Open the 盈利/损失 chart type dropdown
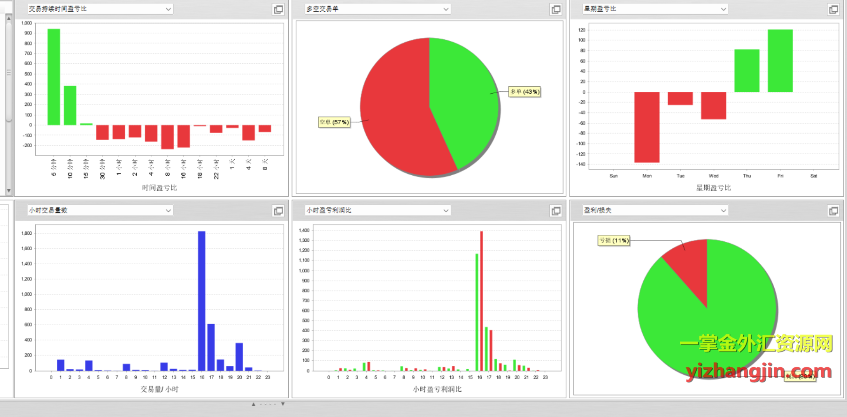 [x=723, y=211]
